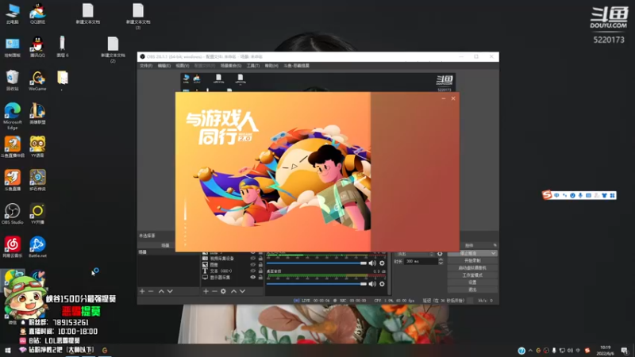Launch Battle.net from the desktop icon

pyautogui.click(x=37, y=248)
